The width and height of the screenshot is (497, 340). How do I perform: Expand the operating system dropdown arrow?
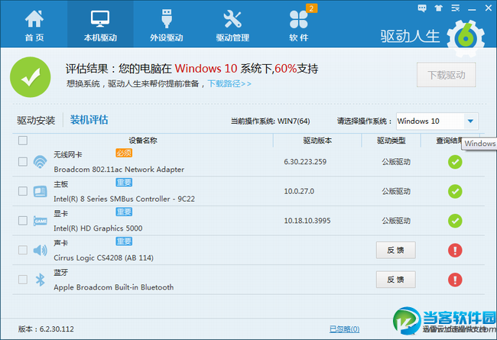coord(471,121)
